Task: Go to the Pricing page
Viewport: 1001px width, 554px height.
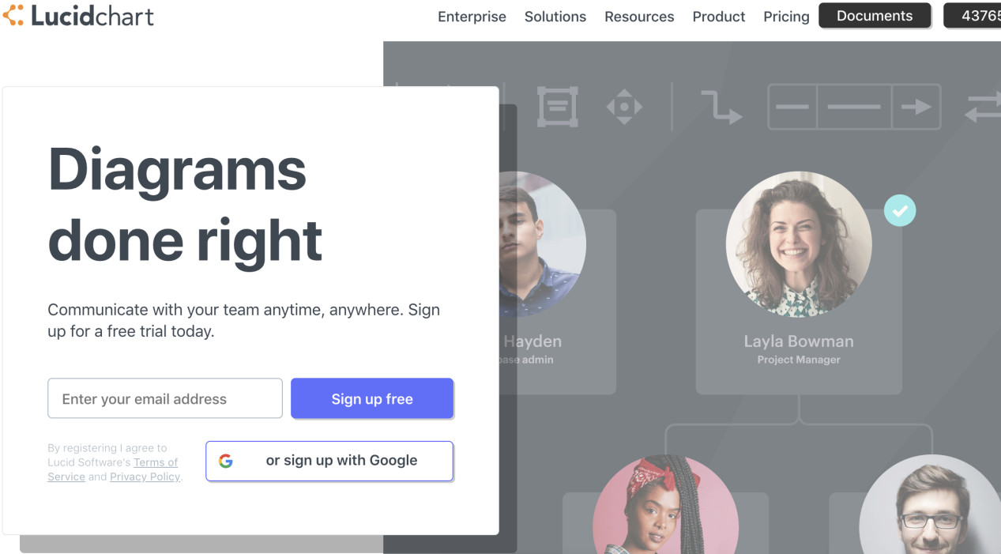Action: [786, 17]
